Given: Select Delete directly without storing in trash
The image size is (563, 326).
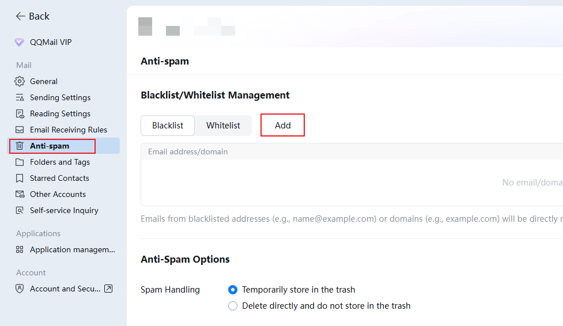Looking at the screenshot, I should tap(233, 306).
